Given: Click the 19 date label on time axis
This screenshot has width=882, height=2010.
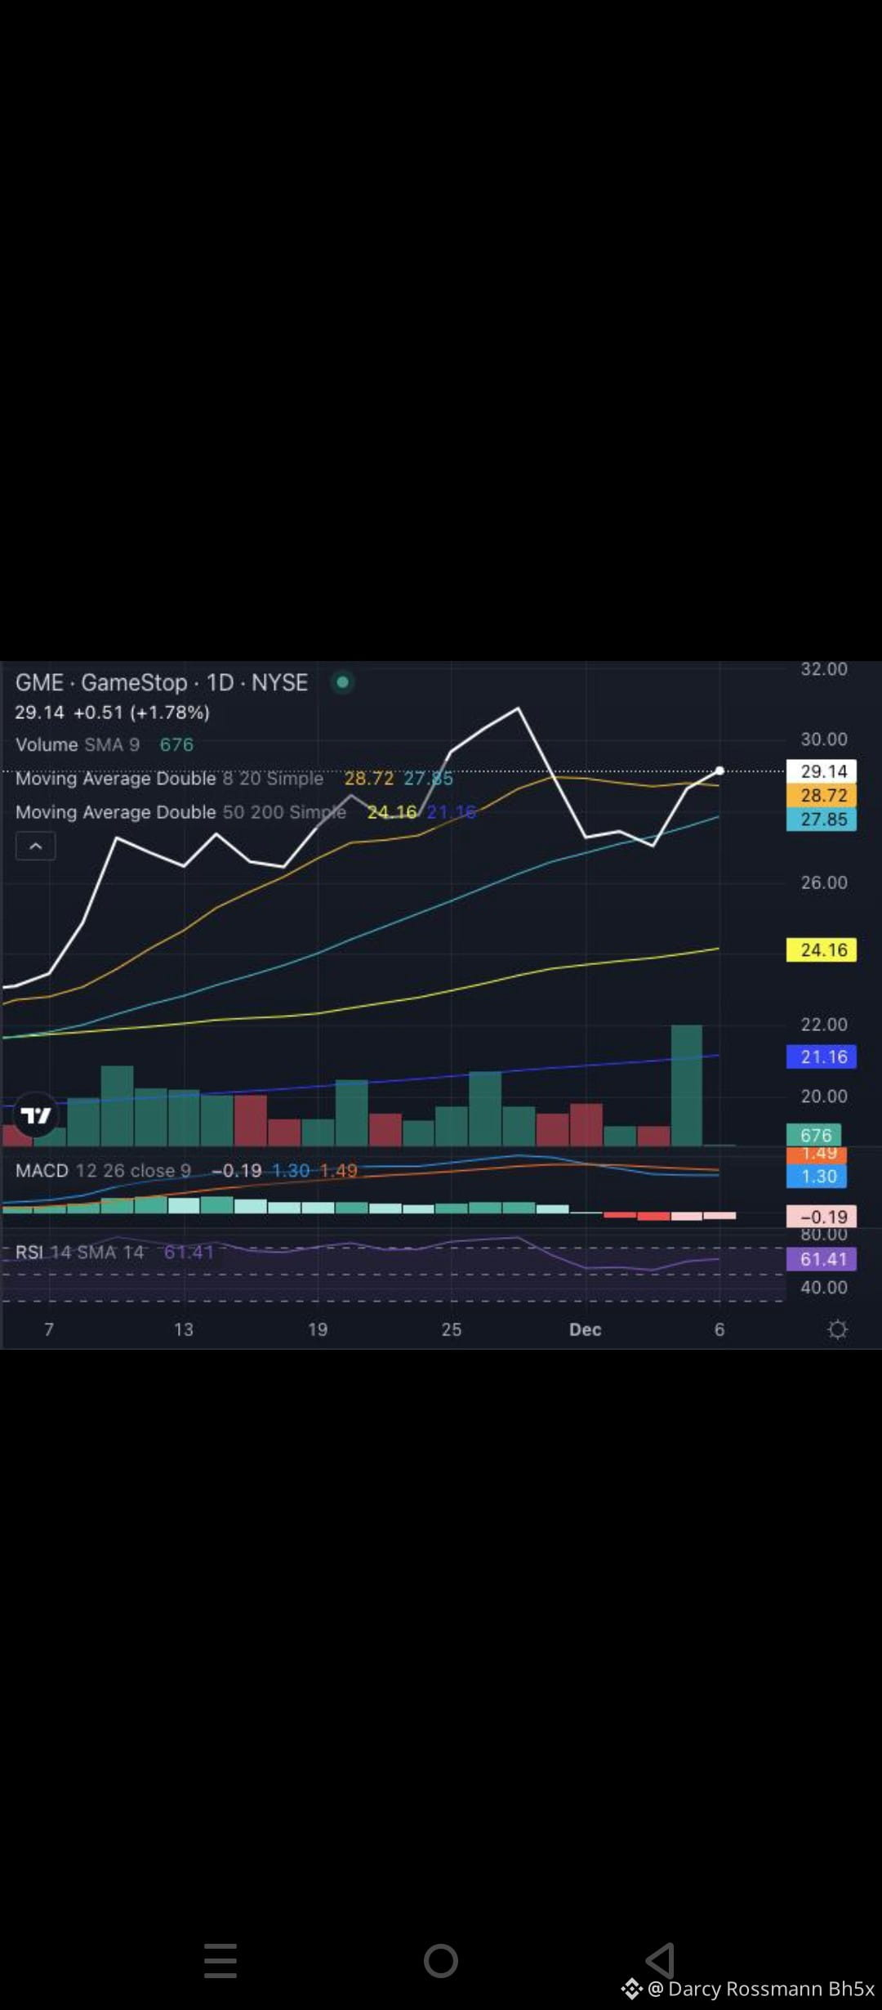Looking at the screenshot, I should (318, 1329).
